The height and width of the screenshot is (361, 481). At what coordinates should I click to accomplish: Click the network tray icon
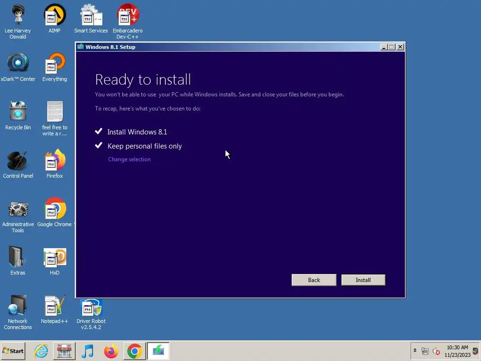tap(425, 351)
